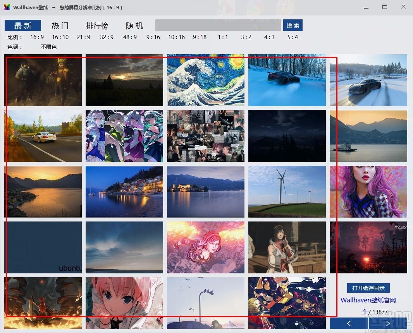Open the pink-haired anime girl wallpaper
Screen dimensions: 413x333
pyautogui.click(x=124, y=303)
